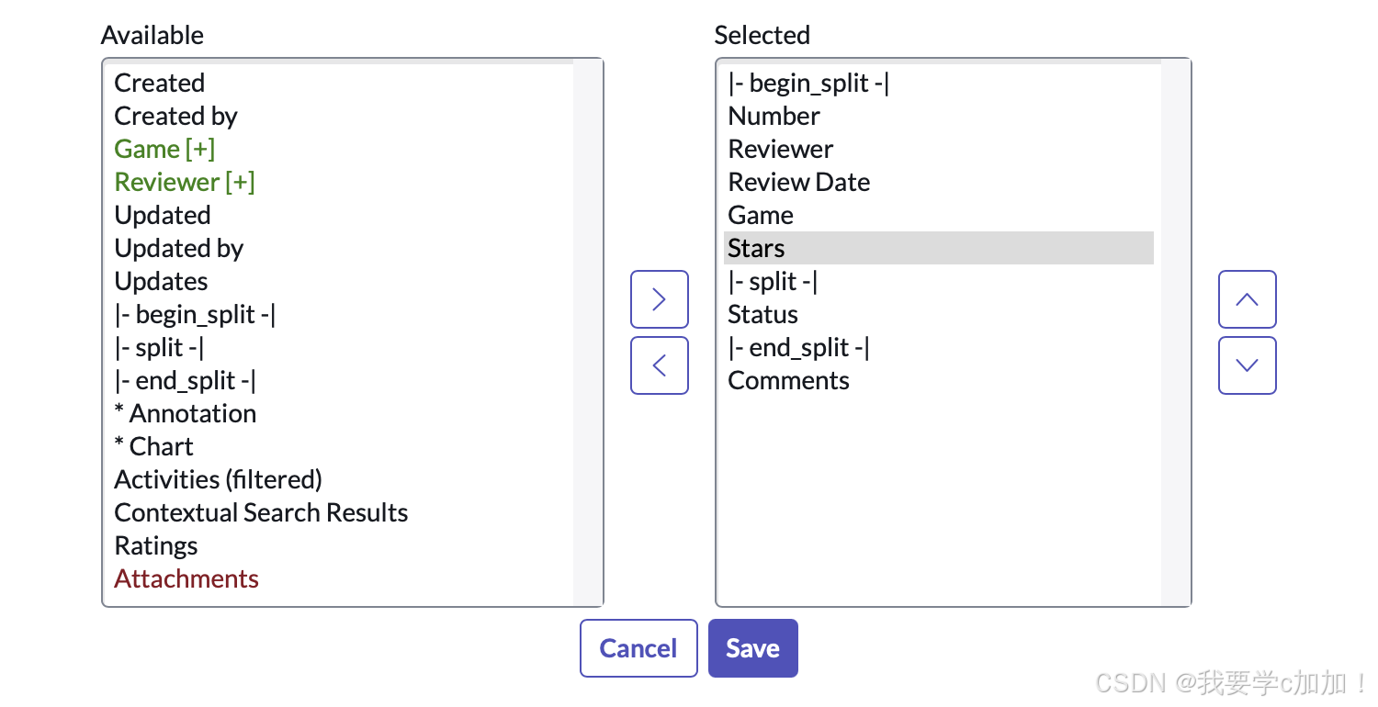Choose Created by in Available list

(175, 116)
